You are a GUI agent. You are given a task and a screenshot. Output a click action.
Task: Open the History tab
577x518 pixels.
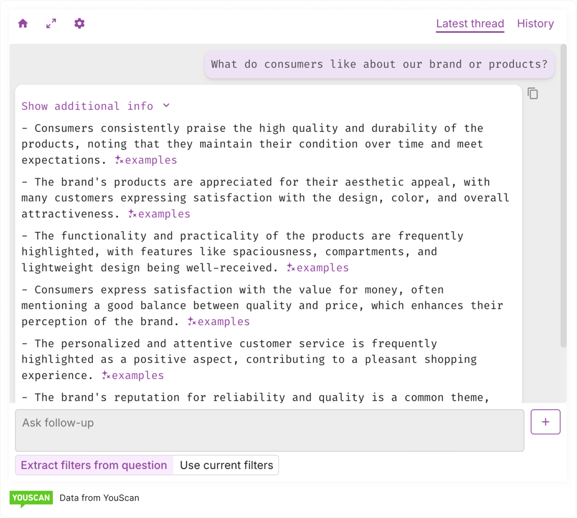coord(535,24)
